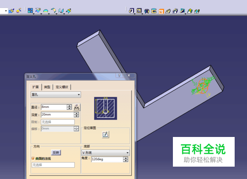Image resolution: width=247 pixels, height=179 pixels.
Task: Select the Shaft revolve tool
Action: click(147, 11)
